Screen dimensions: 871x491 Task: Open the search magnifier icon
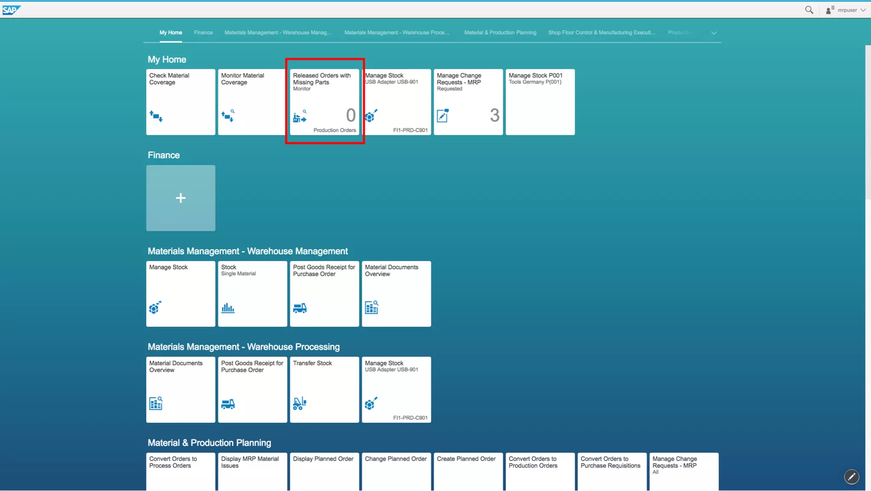pos(808,10)
